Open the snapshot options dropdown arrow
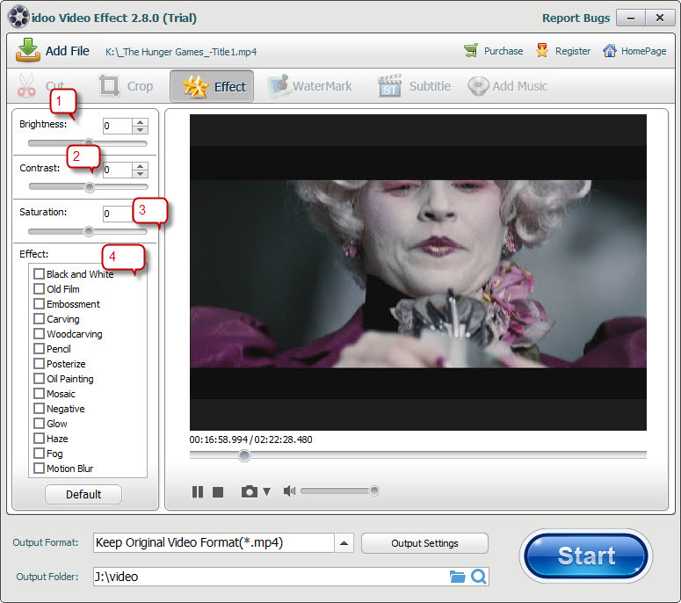The width and height of the screenshot is (681, 603). tap(267, 492)
